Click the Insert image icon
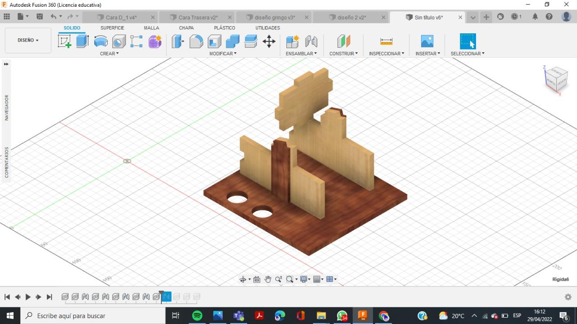This screenshot has width=577, height=324. tap(427, 41)
